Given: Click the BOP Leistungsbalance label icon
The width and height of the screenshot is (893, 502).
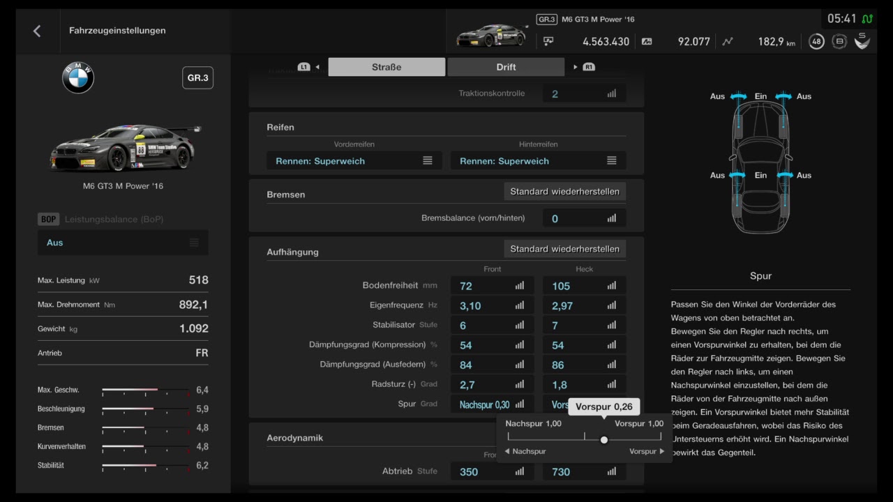Looking at the screenshot, I should pos(48,219).
